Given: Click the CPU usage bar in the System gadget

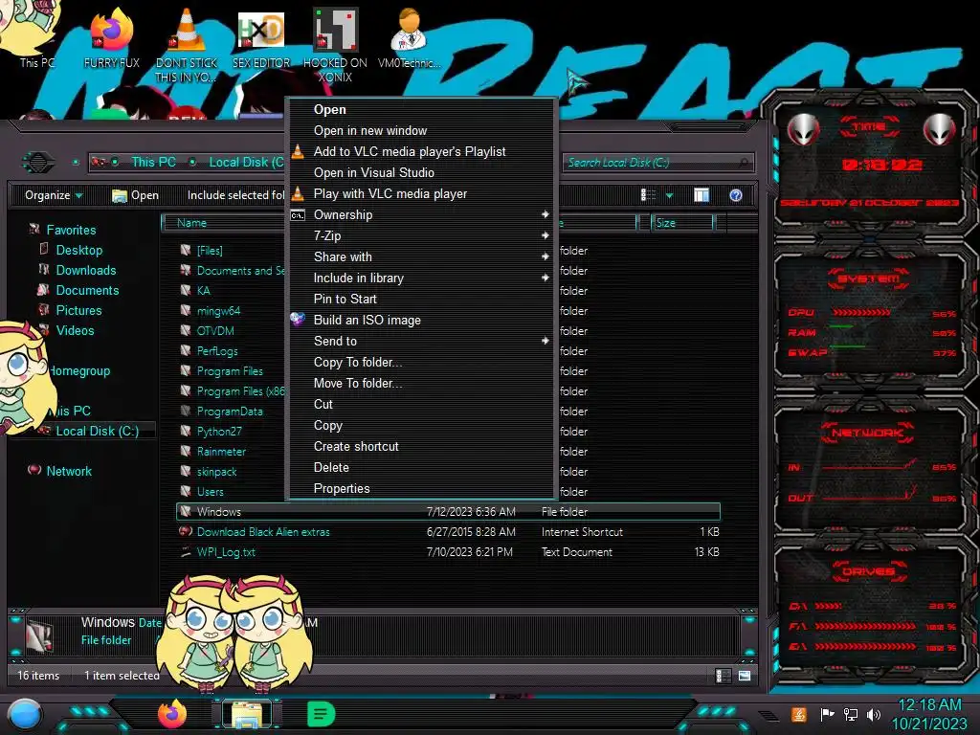Looking at the screenshot, I should [861, 312].
